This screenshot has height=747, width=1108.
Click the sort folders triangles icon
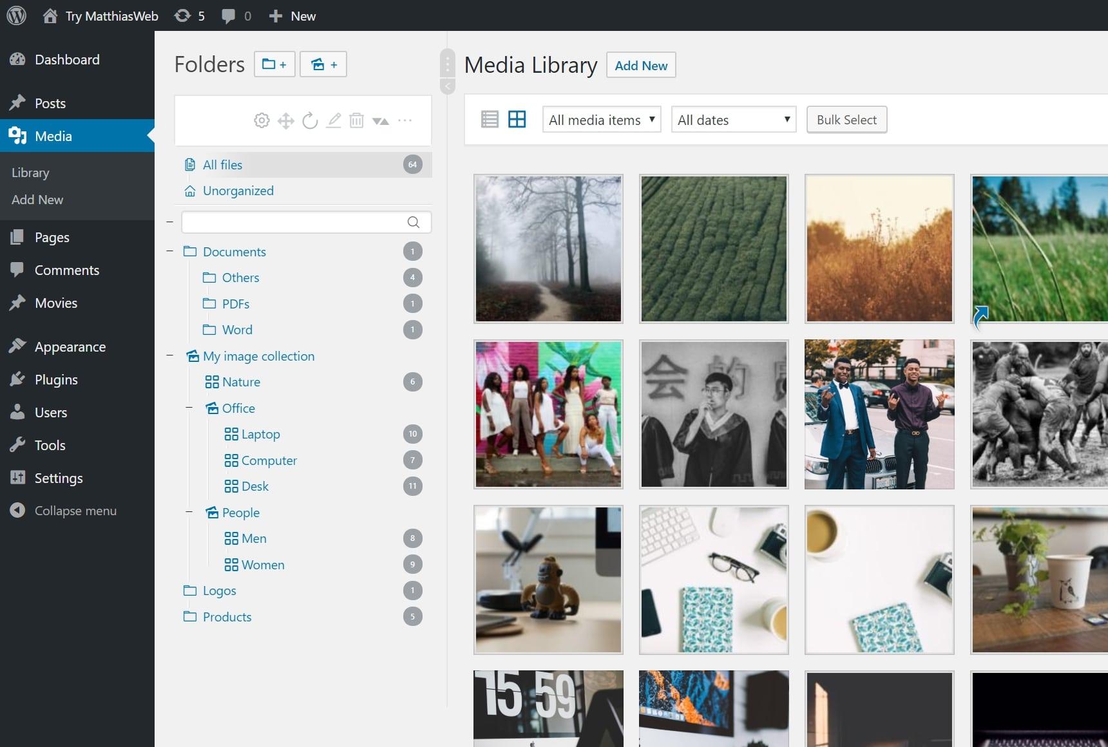[x=381, y=120]
